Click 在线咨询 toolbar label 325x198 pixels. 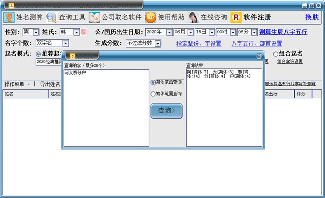tap(214, 17)
